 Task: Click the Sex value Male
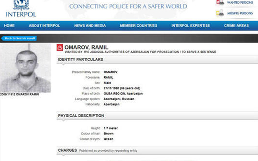coord(107,83)
